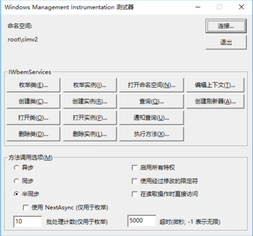Screen dimensions: 253x236
Task: Launch 执行方法(X)... dialog
Action: tap(151, 134)
